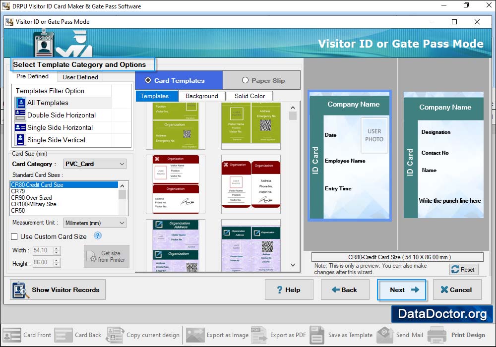Click the Width input field

pos(43,250)
